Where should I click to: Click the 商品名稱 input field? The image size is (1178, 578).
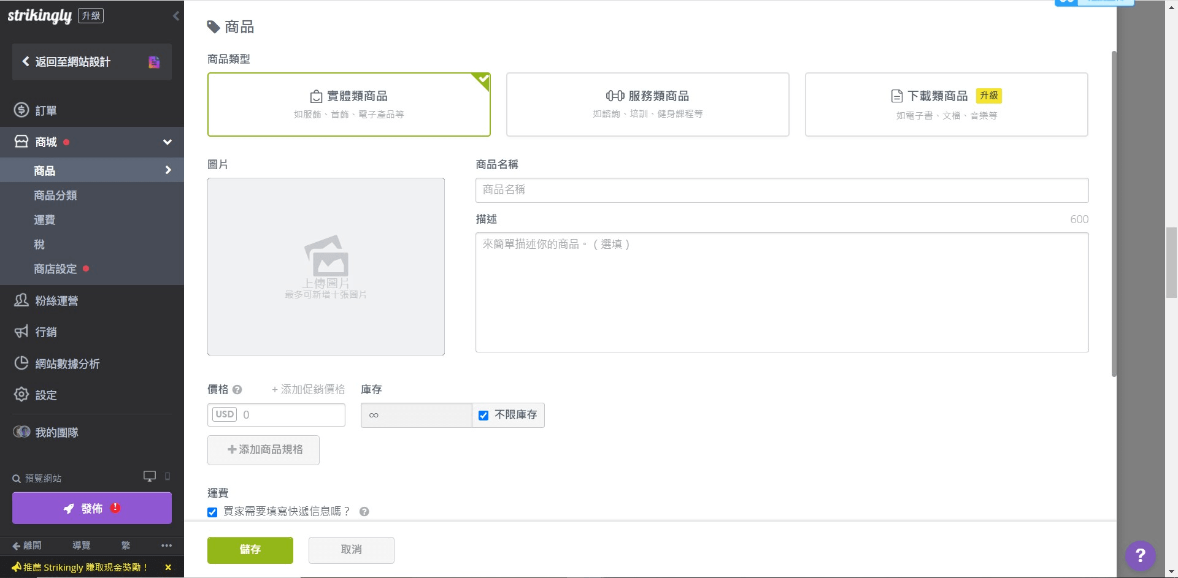tap(781, 190)
